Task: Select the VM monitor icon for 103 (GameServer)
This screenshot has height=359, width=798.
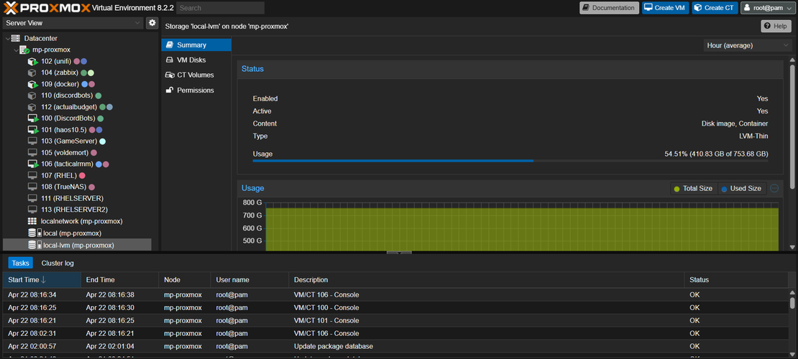Action: [32, 141]
